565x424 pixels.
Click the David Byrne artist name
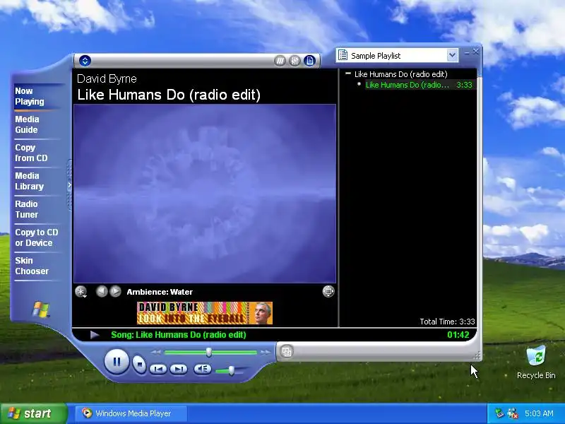(107, 78)
